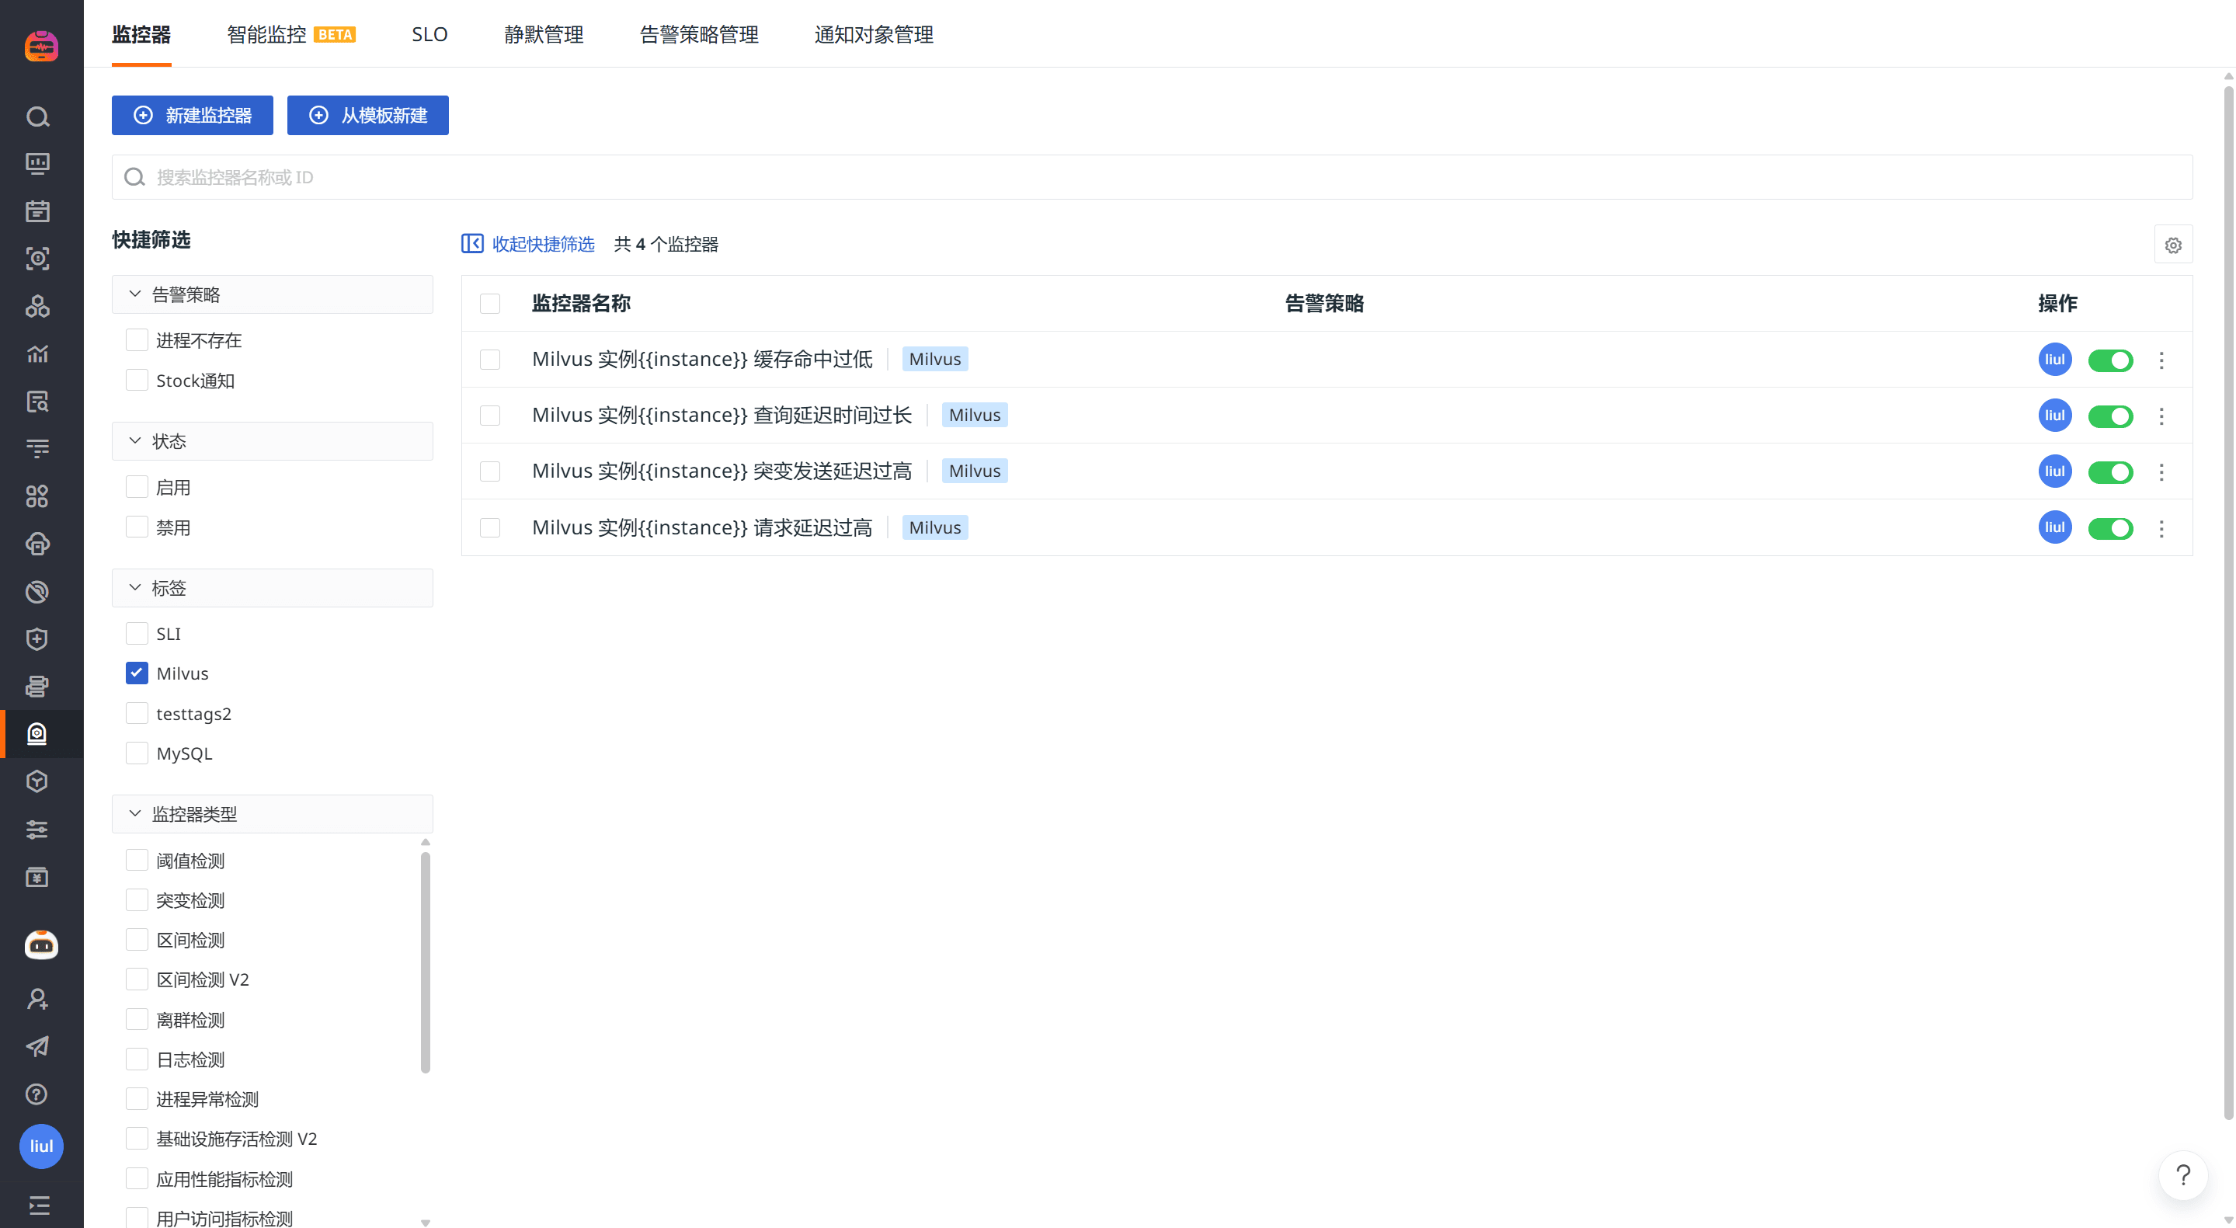Switch to the 静默管理 tab
Screen dimensions: 2236x1228
pyautogui.click(x=544, y=35)
